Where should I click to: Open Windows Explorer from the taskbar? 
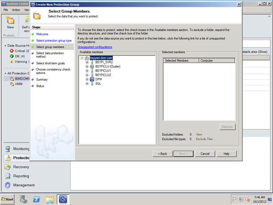point(50,199)
